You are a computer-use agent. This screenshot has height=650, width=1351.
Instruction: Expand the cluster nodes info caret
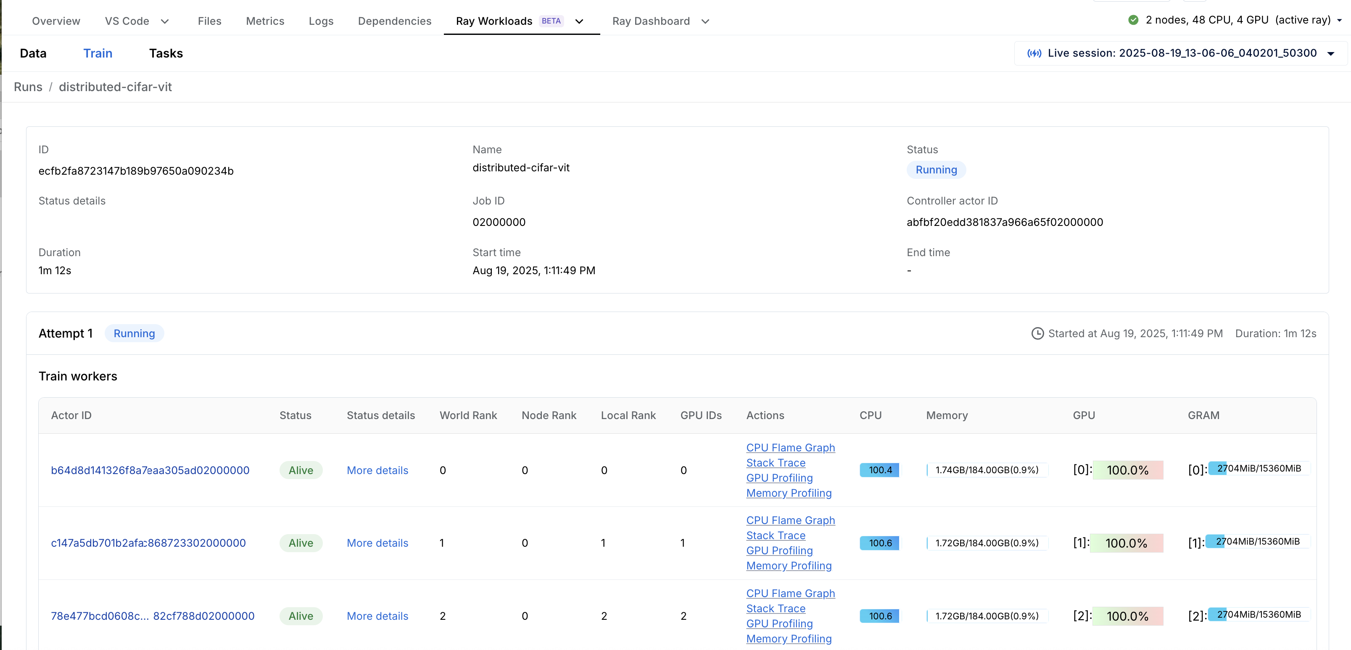[x=1339, y=21]
